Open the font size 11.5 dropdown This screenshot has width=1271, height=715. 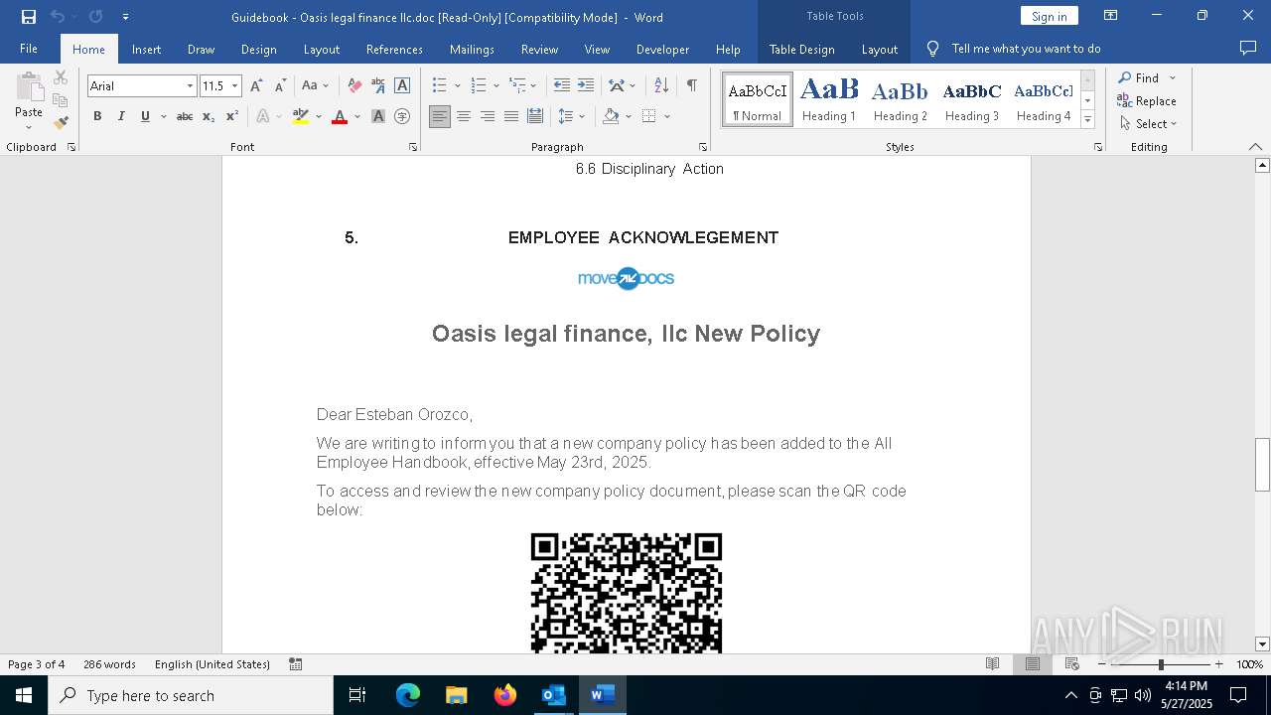coord(235,86)
